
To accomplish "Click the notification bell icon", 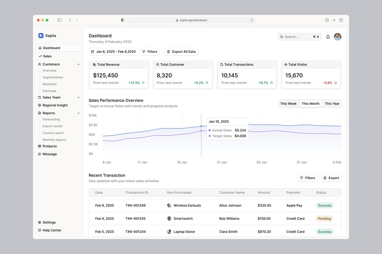I will [x=328, y=37].
